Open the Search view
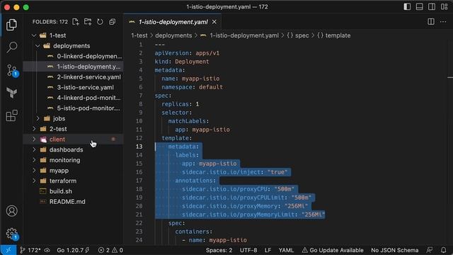Image resolution: width=453 pixels, height=255 pixels. [11, 47]
